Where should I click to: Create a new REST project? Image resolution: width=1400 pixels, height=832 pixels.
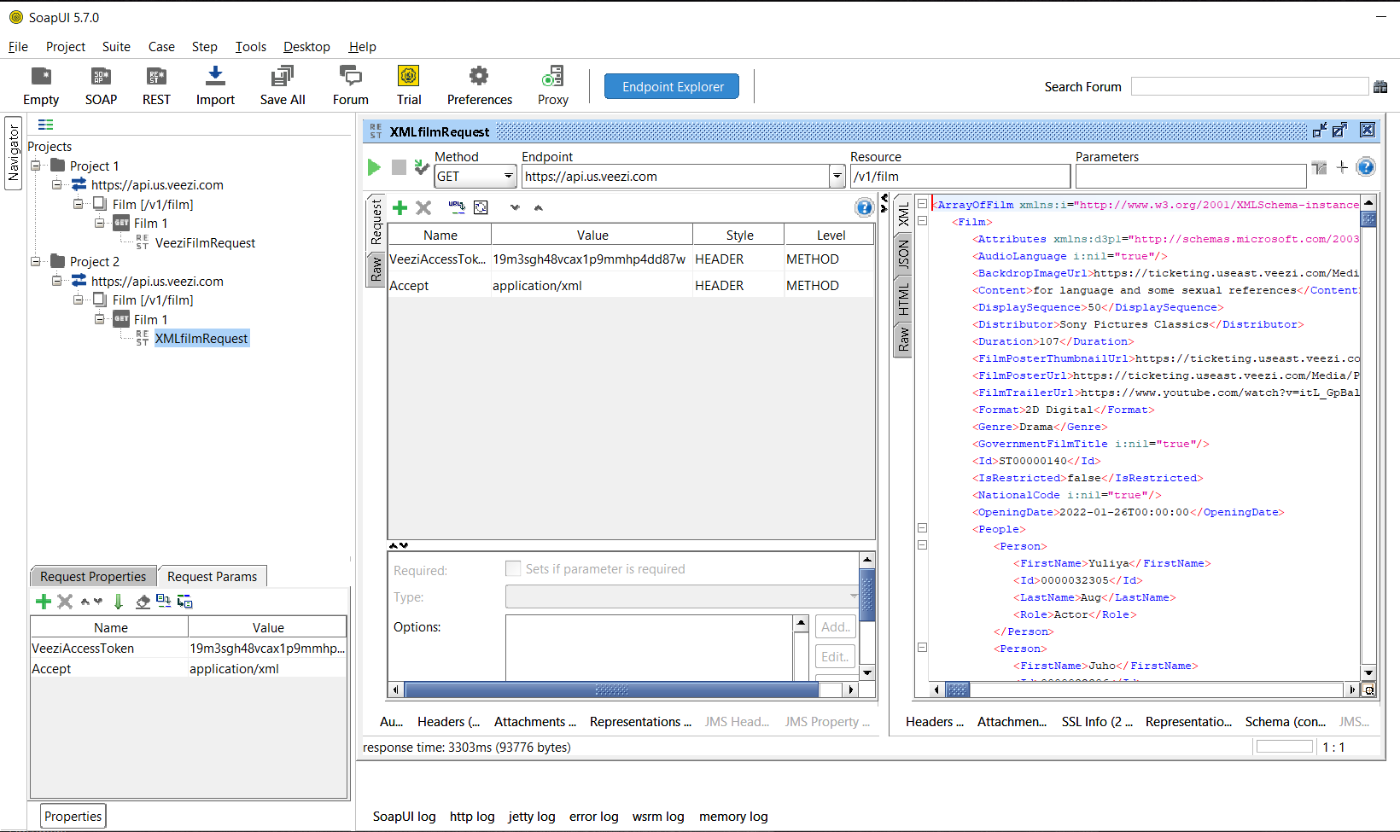coord(156,85)
